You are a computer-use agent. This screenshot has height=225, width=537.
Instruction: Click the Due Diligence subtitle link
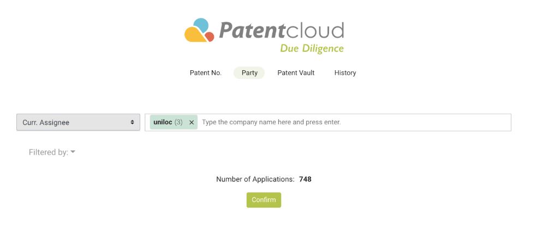click(312, 48)
